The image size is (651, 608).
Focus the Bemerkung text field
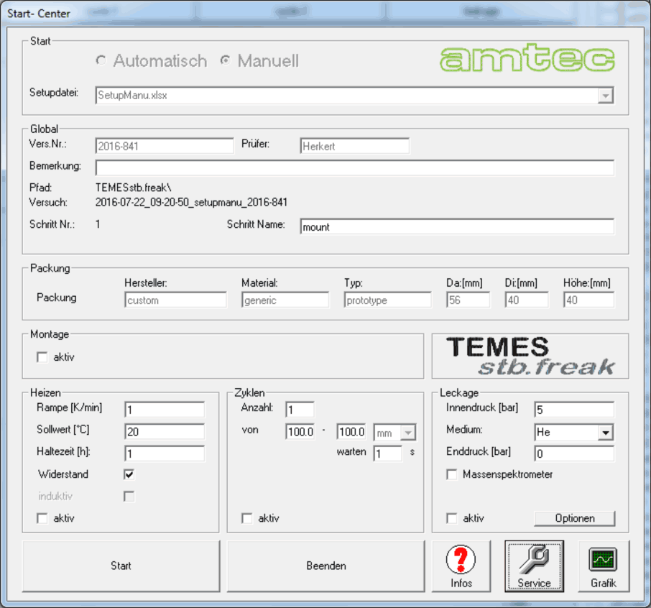(355, 167)
